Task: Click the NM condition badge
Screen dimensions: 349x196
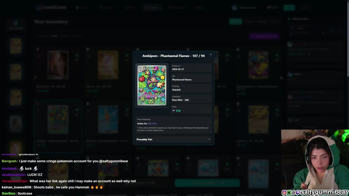Action: pyautogui.click(x=187, y=100)
